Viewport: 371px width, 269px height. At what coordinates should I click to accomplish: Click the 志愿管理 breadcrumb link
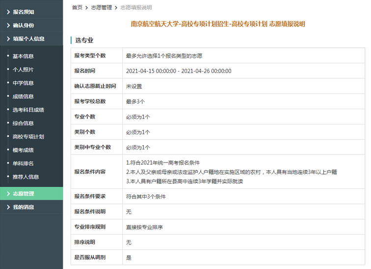[x=102, y=7]
